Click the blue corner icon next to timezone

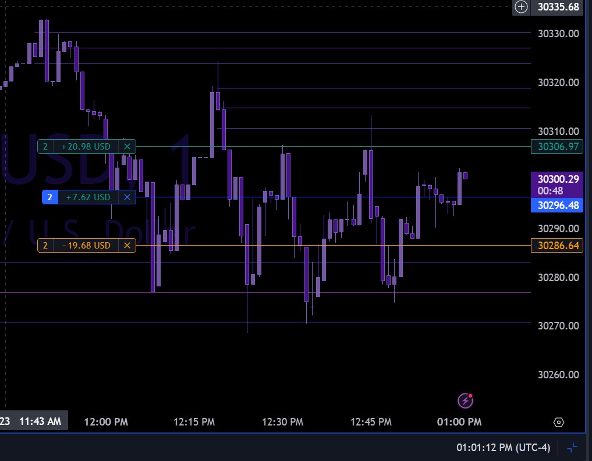point(572,448)
